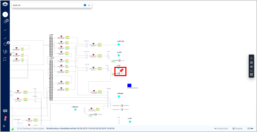
Task: Click into the 'tank c4' search field
Action: click(47, 5)
